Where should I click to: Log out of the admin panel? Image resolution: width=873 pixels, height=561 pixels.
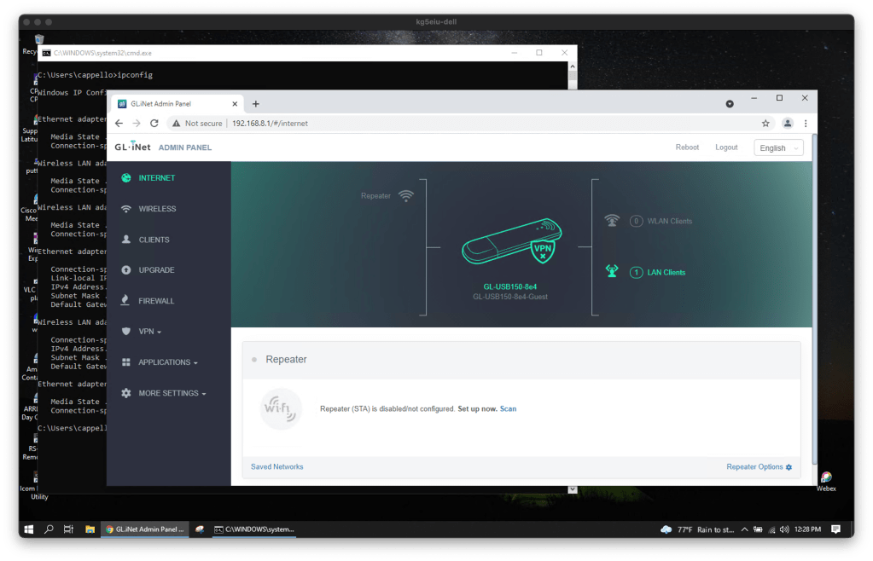tap(726, 147)
